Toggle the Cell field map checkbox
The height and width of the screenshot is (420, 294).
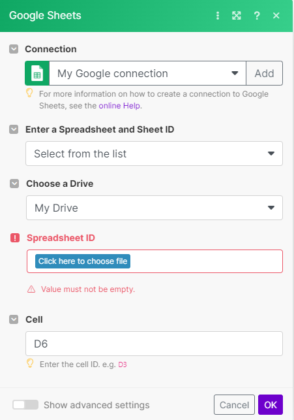tap(14, 319)
